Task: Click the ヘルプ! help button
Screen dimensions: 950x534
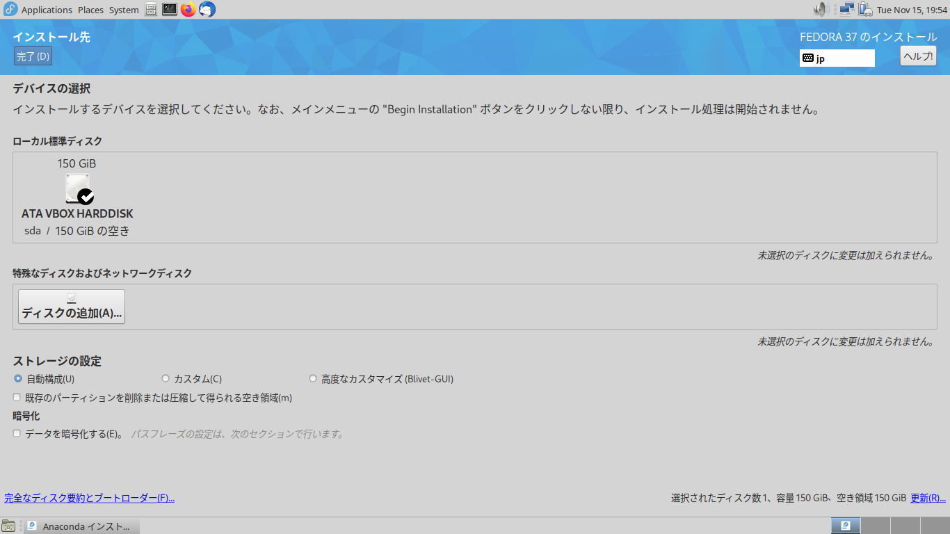Action: [x=918, y=56]
